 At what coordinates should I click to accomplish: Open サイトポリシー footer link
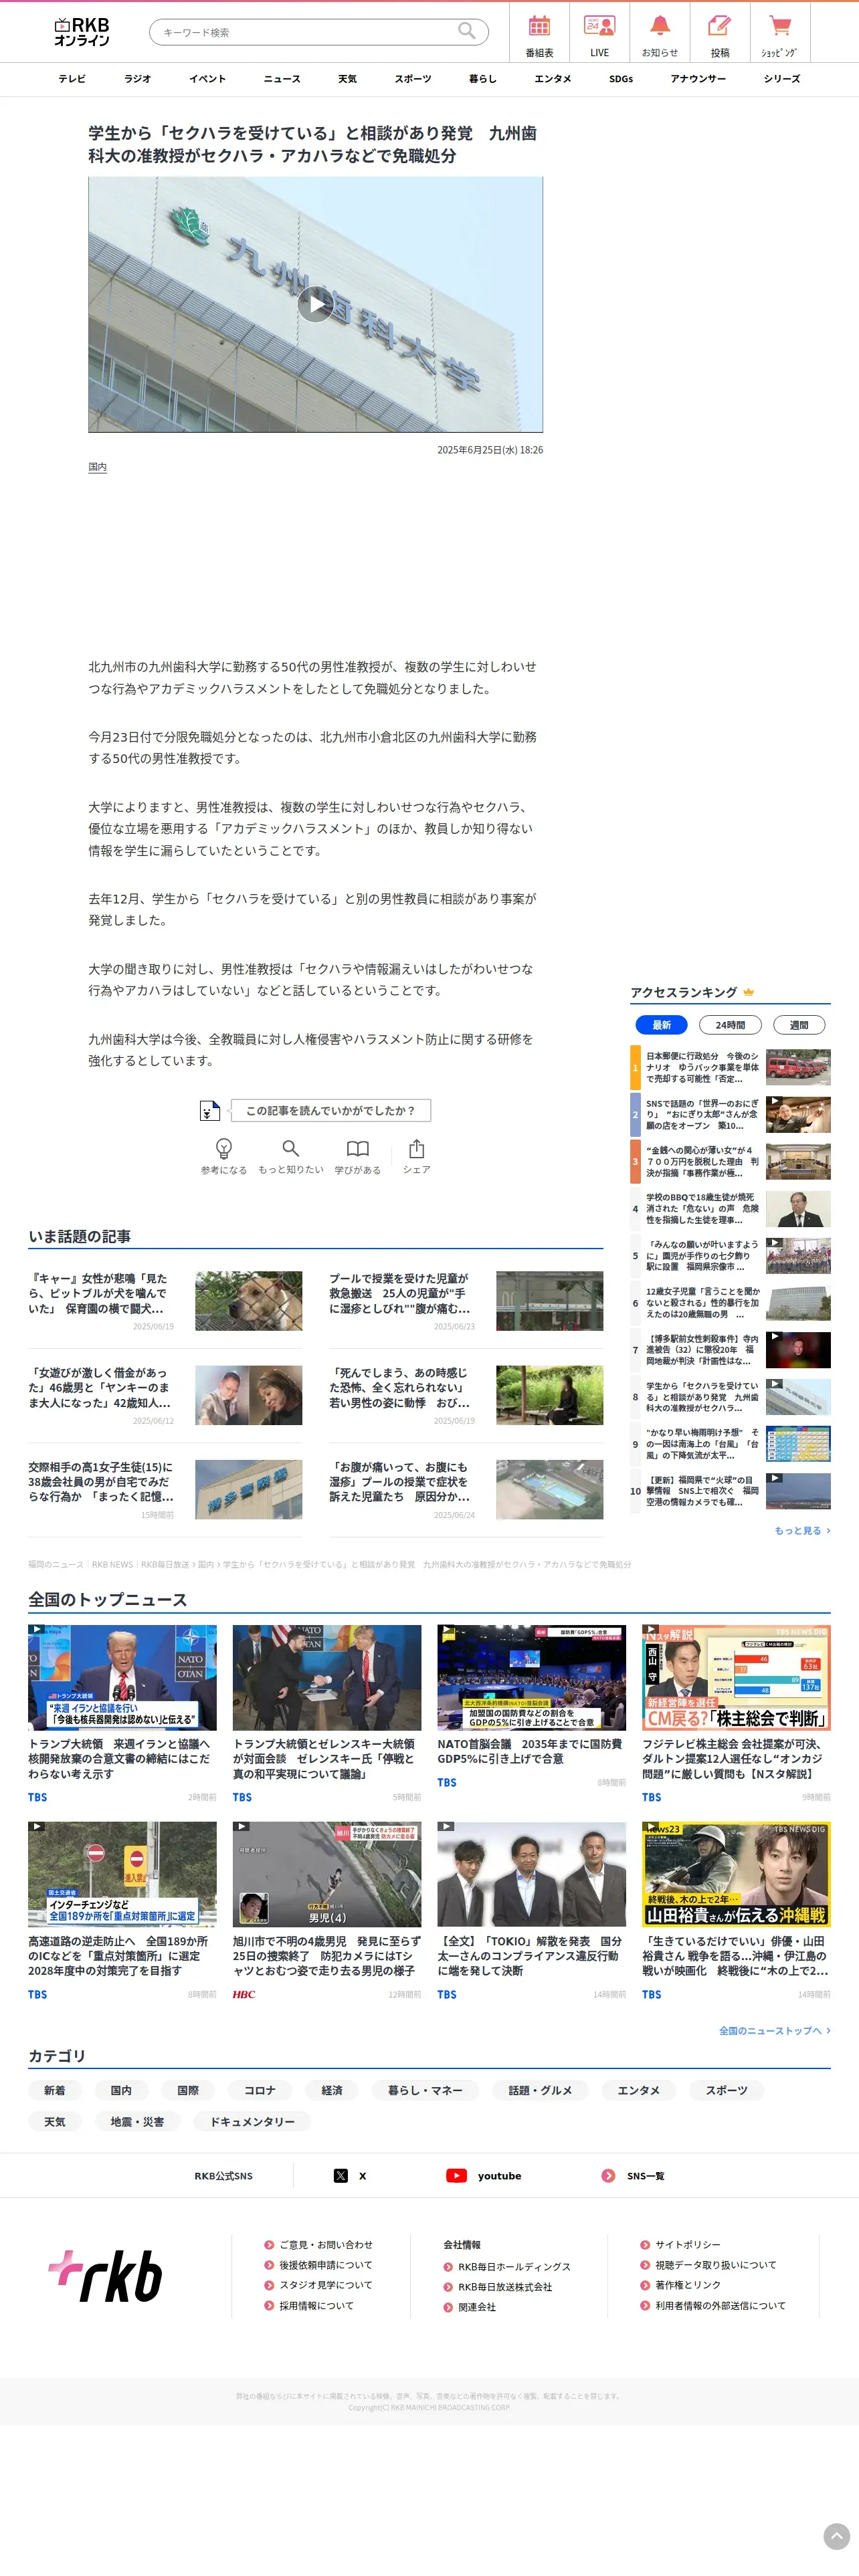point(680,2244)
